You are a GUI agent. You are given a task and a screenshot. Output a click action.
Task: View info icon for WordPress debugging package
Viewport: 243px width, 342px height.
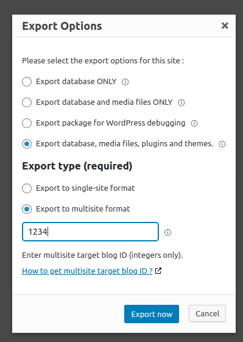[x=194, y=124]
